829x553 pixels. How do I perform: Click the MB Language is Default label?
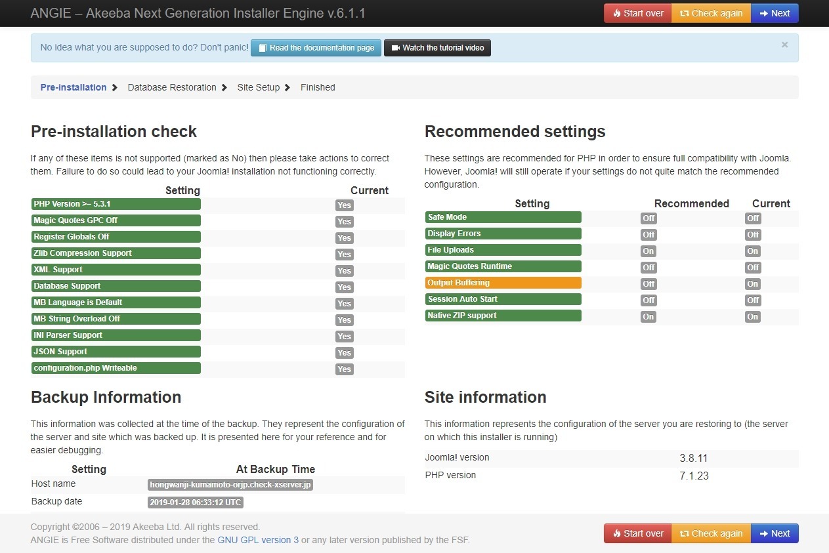coord(116,302)
